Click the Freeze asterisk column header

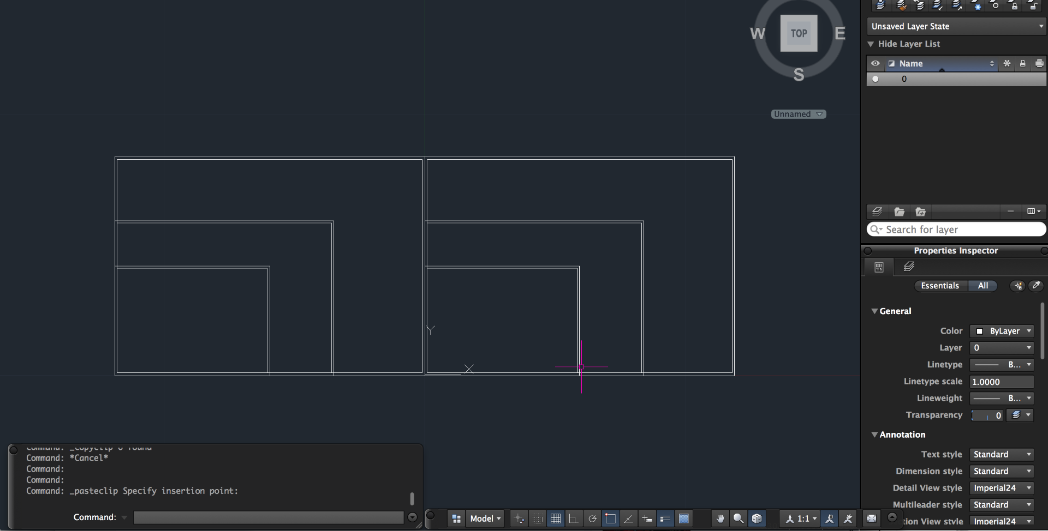[x=1007, y=63]
